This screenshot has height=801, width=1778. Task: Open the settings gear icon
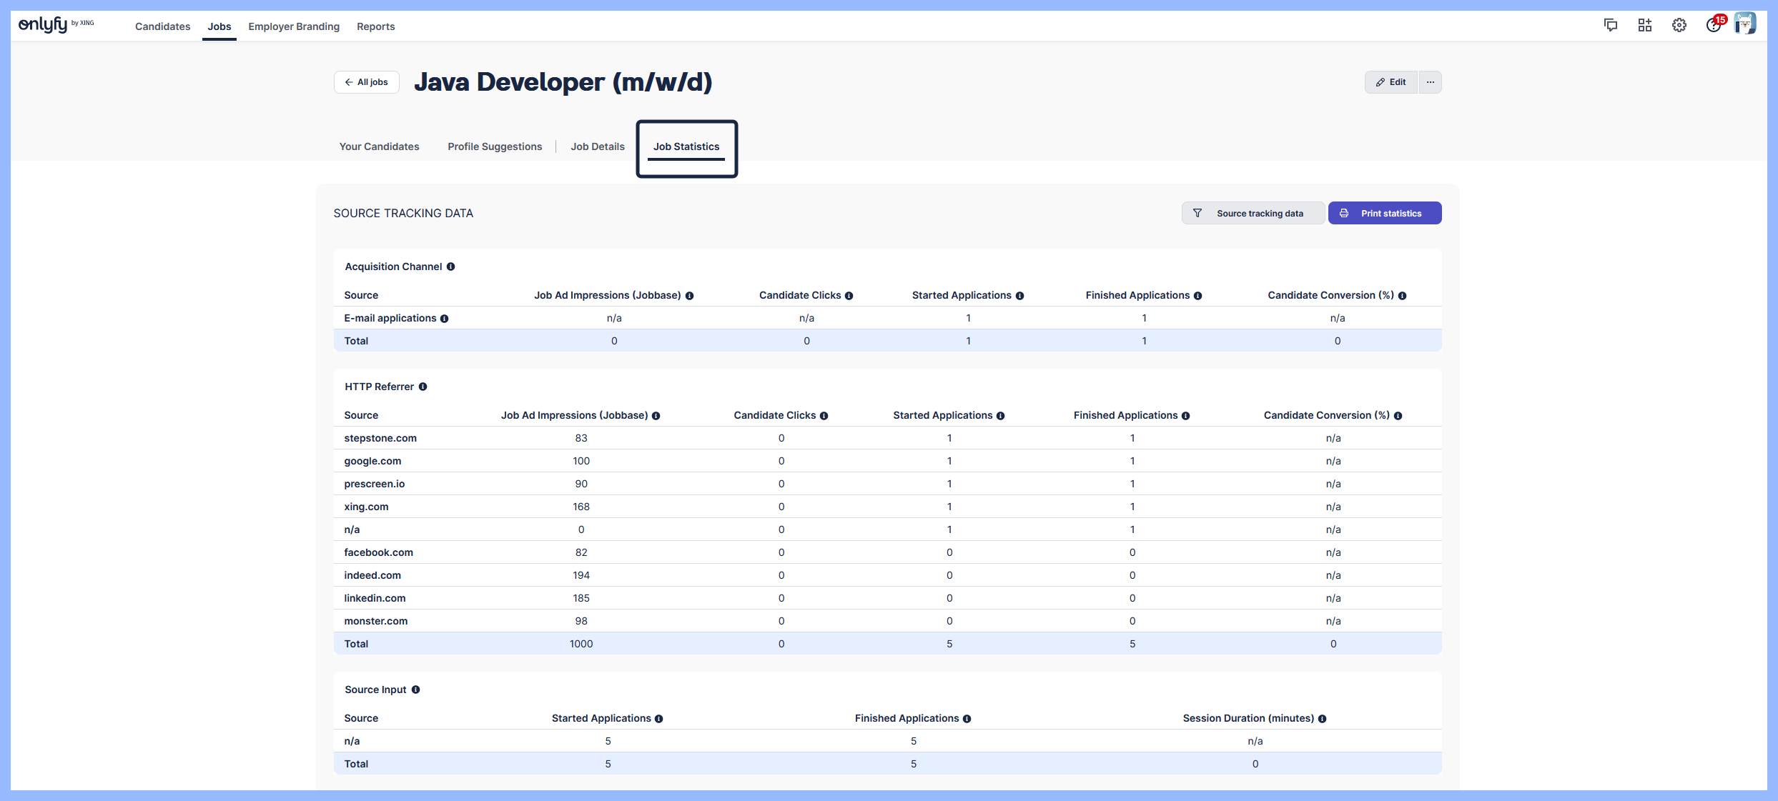pos(1679,26)
